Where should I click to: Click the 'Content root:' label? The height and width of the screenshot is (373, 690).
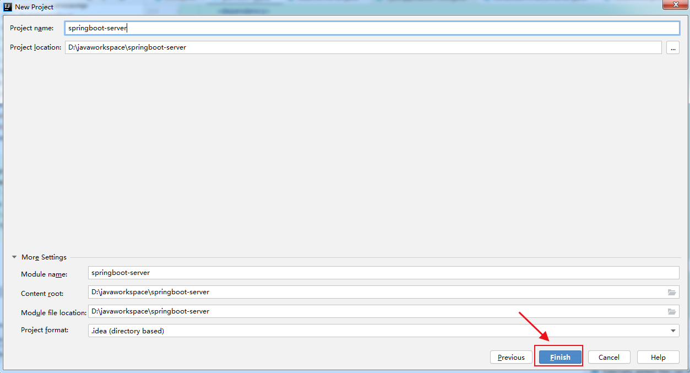click(42, 293)
